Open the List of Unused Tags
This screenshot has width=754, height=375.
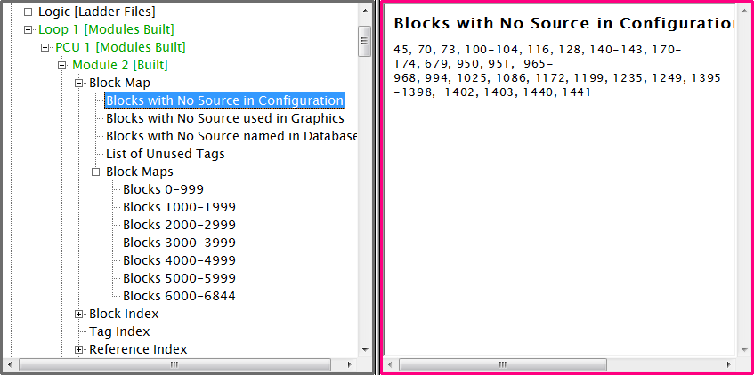165,154
